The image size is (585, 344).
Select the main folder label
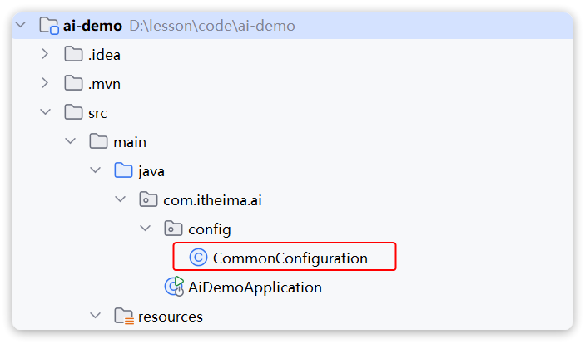coord(130,142)
